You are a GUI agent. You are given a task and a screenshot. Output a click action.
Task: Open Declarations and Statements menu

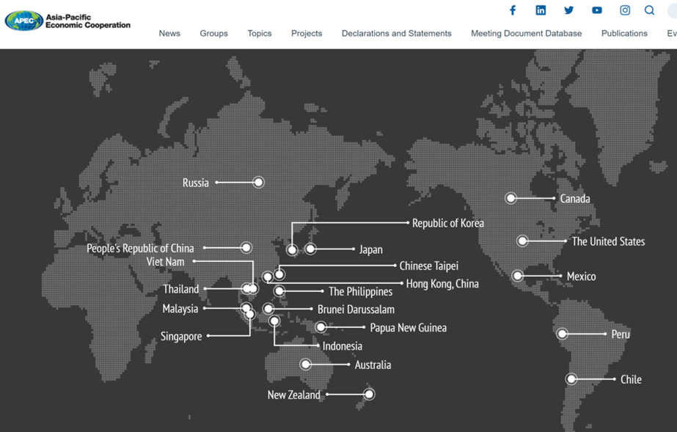click(396, 33)
